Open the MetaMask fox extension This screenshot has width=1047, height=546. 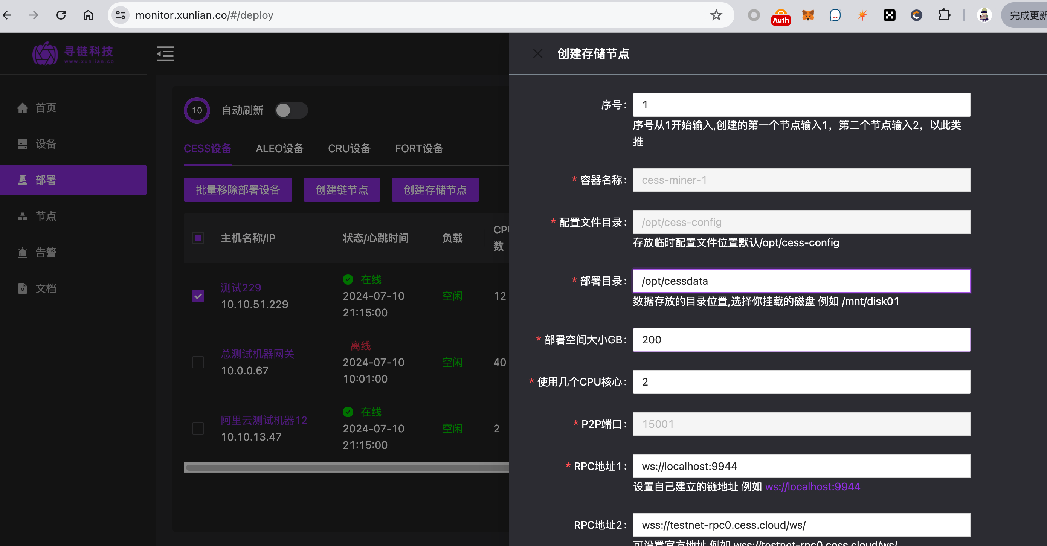807,15
